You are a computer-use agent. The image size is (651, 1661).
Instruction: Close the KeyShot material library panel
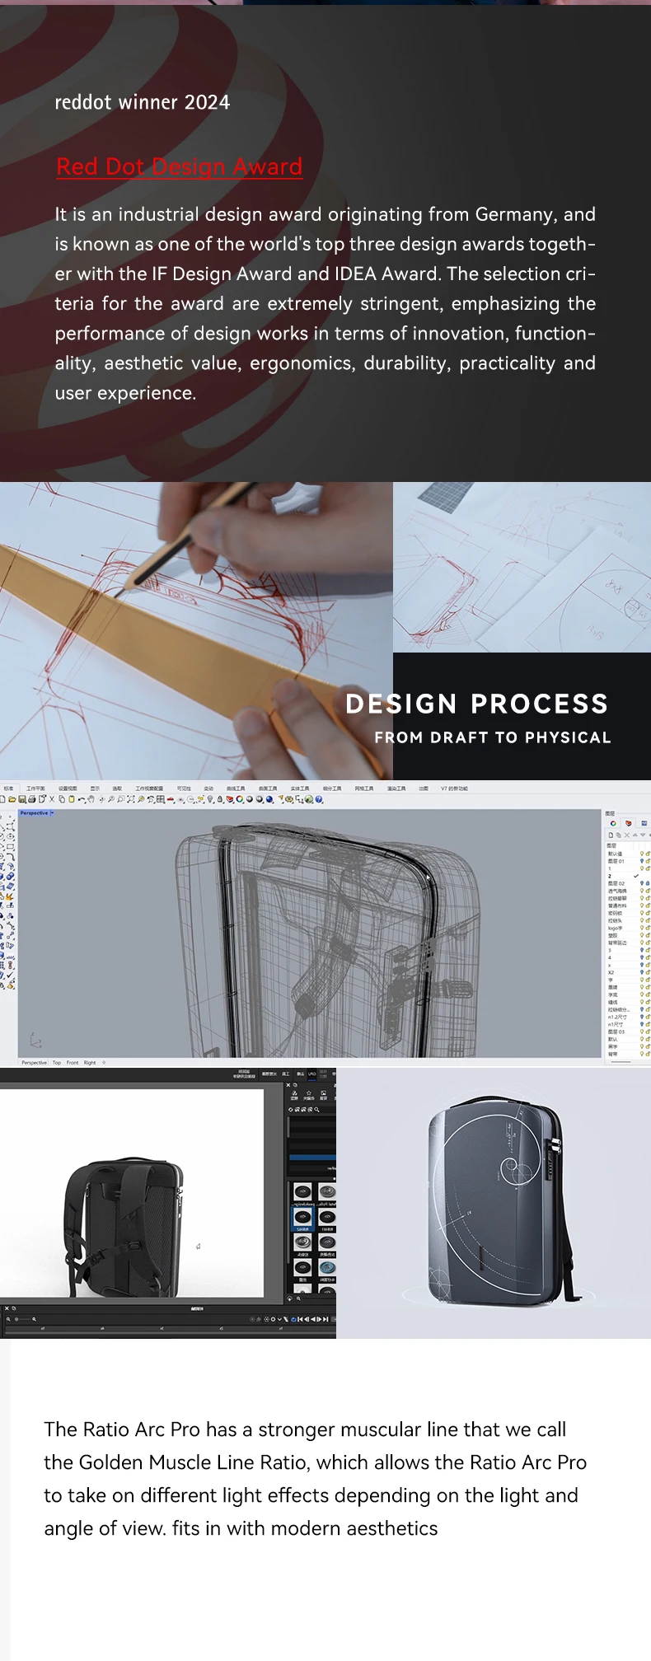288,1085
